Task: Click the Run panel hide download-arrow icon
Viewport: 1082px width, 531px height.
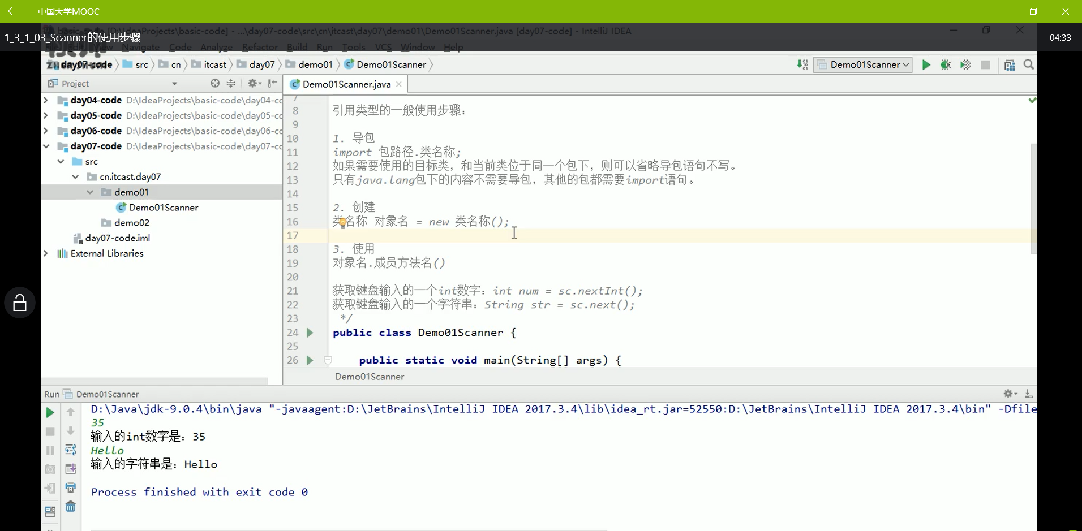Action: pyautogui.click(x=1029, y=394)
